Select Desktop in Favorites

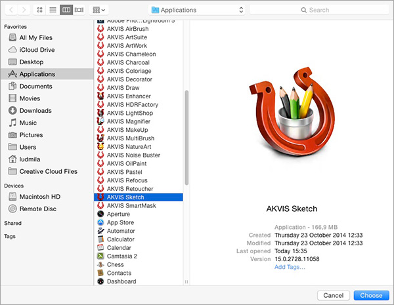coord(47,62)
